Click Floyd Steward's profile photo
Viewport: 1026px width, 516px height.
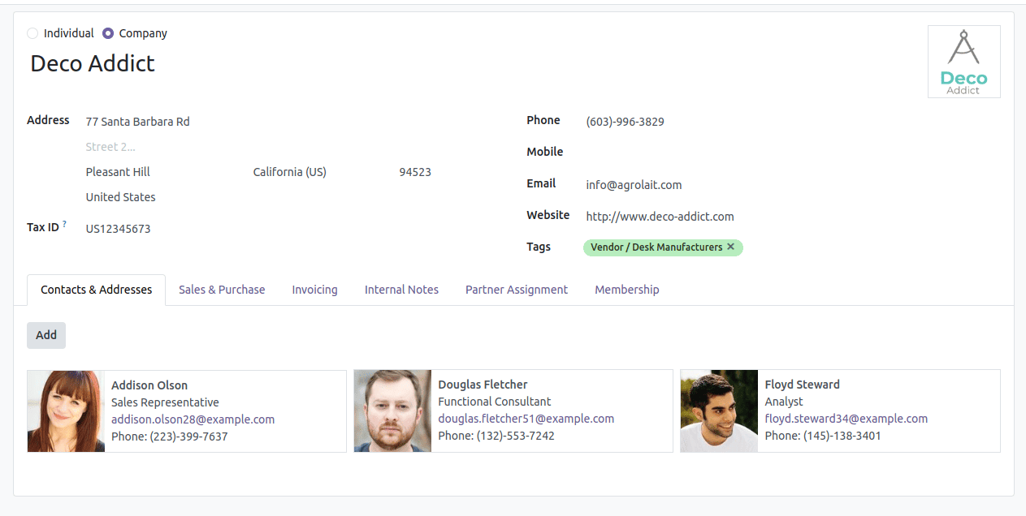point(719,411)
